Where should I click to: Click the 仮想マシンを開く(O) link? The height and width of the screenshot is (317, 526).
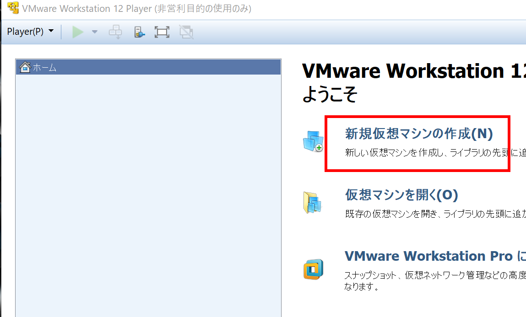[x=401, y=195]
